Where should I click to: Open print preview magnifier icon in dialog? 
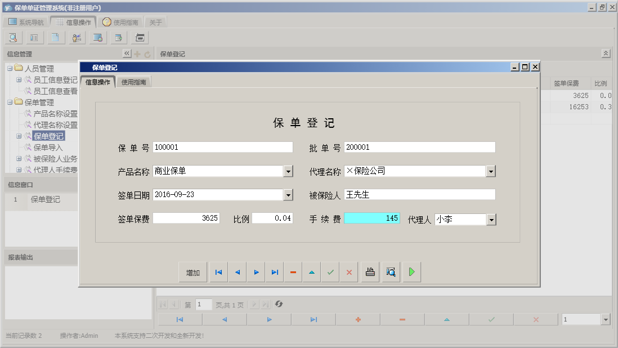pos(391,273)
